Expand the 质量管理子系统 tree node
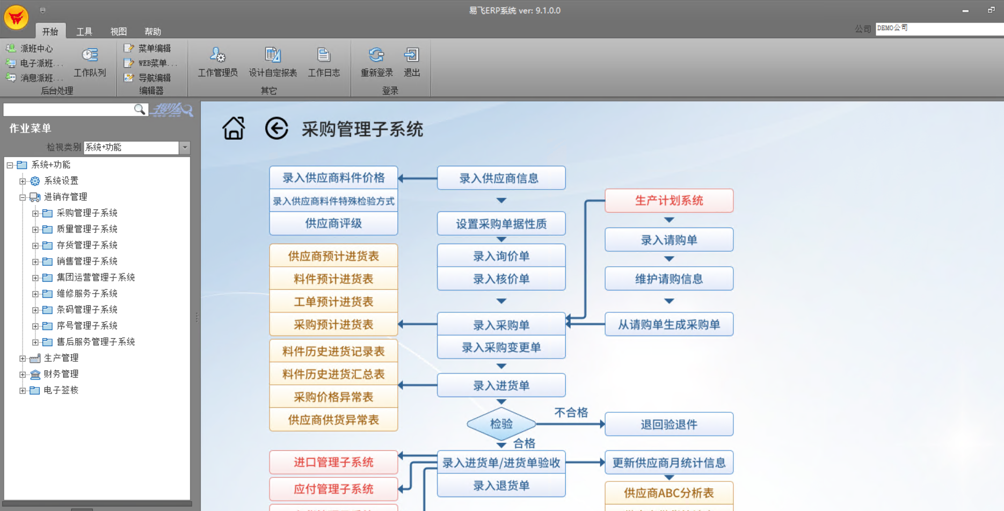 tap(35, 230)
